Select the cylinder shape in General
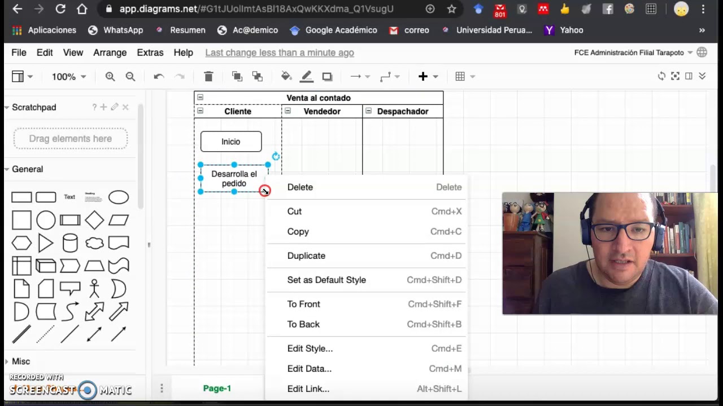723x406 pixels. [x=70, y=243]
